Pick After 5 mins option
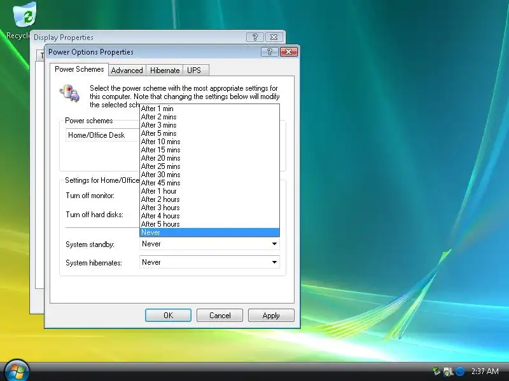509x381 pixels. click(x=209, y=133)
